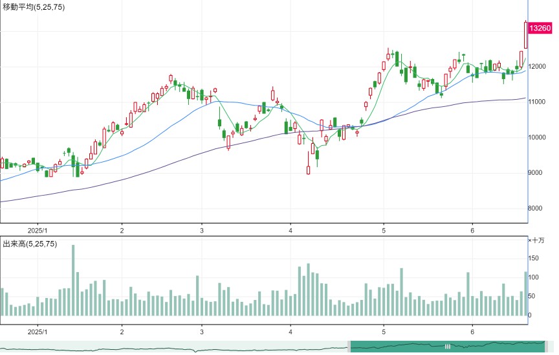Click the 50 volume axis label
The image size is (559, 355).
[x=532, y=296]
